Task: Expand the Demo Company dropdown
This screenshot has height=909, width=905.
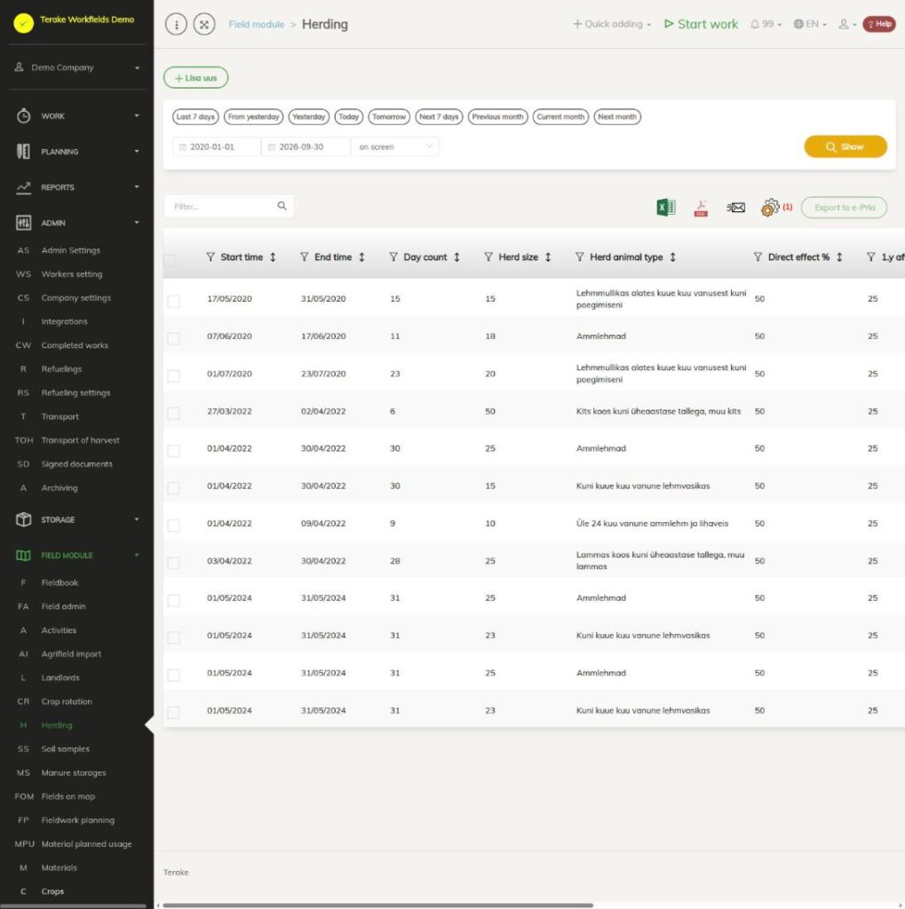Action: (77, 67)
